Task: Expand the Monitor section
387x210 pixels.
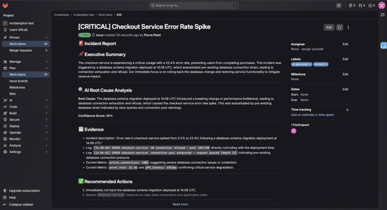Action: point(25,139)
